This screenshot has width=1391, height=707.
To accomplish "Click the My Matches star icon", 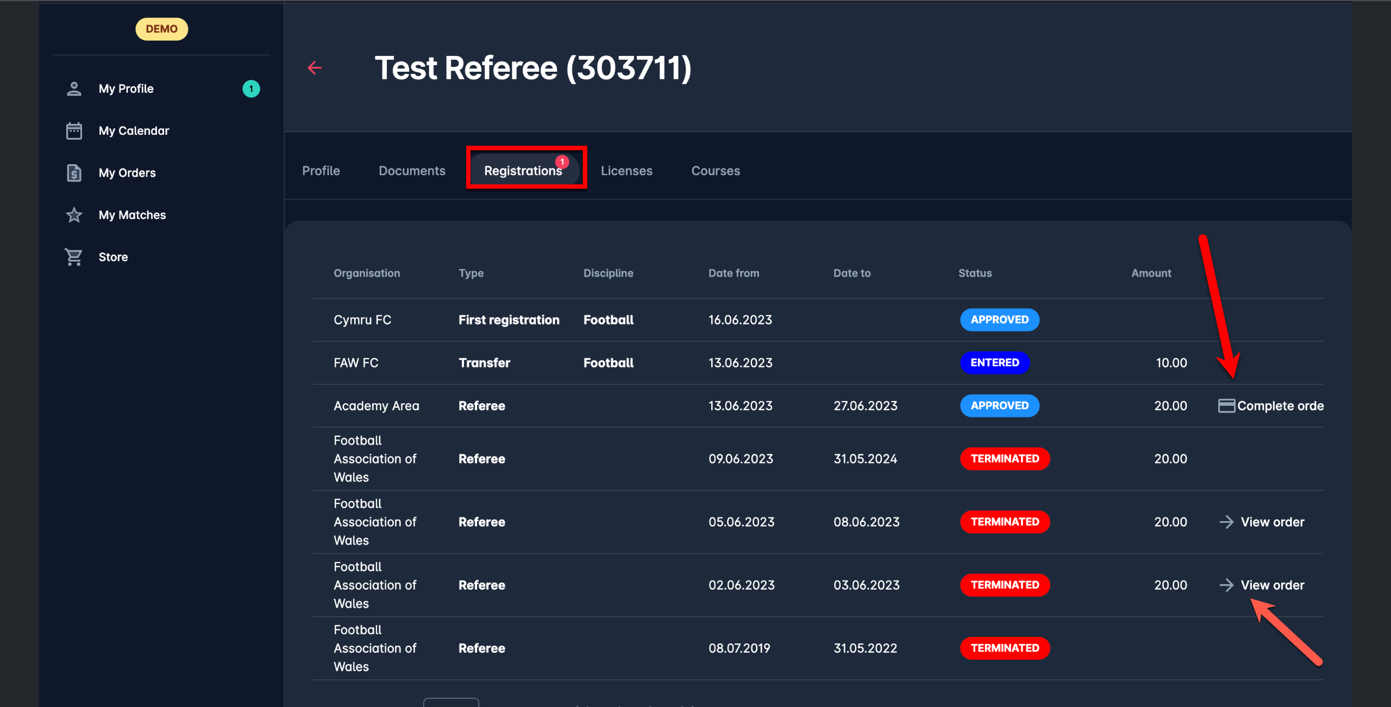I will point(74,215).
